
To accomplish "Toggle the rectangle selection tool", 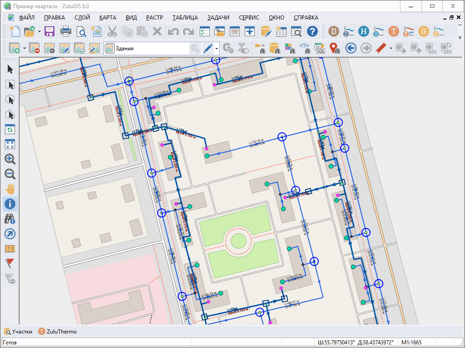I will click(10, 85).
